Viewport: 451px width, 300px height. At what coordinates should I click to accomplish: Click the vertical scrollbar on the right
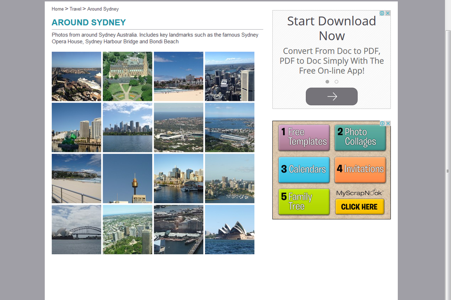tap(448, 171)
